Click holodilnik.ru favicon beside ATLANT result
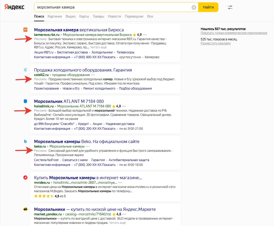Image resolution: width=274 pixels, height=226 pixels. 25,101
